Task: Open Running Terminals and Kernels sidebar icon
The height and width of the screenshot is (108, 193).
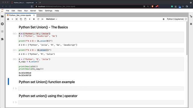Action: click(2, 24)
